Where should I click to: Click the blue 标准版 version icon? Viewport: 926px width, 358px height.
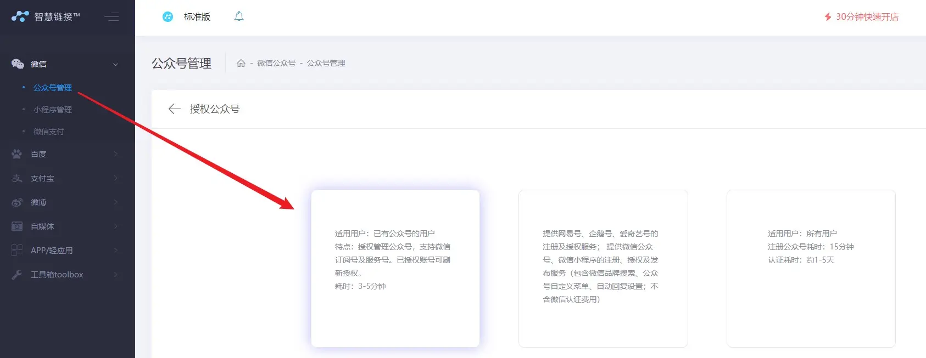coord(168,17)
